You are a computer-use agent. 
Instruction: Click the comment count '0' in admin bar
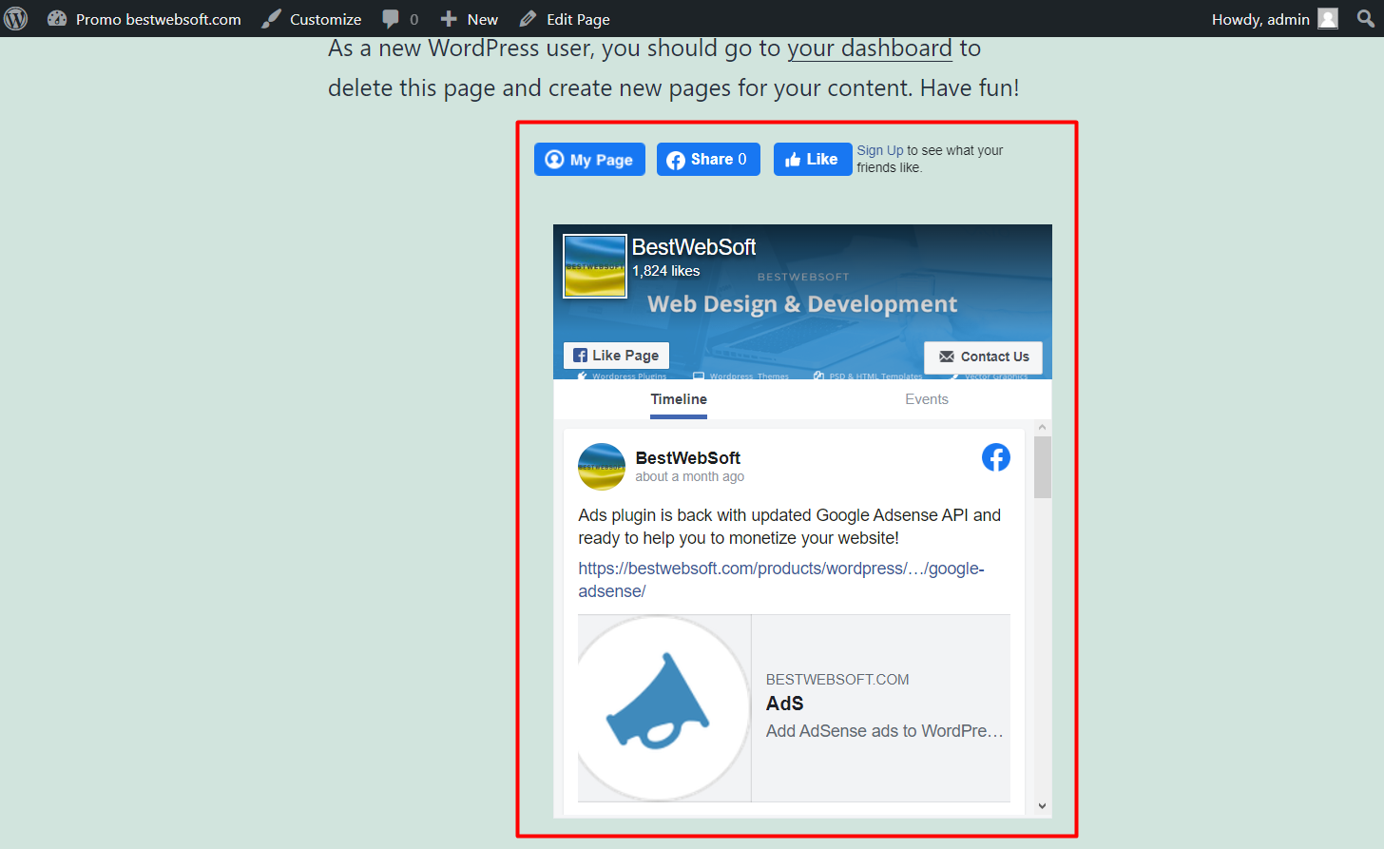(x=413, y=19)
